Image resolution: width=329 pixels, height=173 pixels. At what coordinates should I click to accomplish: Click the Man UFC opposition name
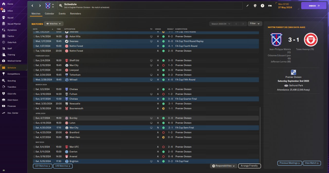pos(74,147)
